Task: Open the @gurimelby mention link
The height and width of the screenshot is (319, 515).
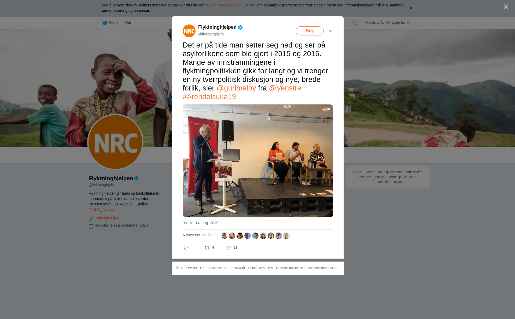Action: tap(236, 88)
